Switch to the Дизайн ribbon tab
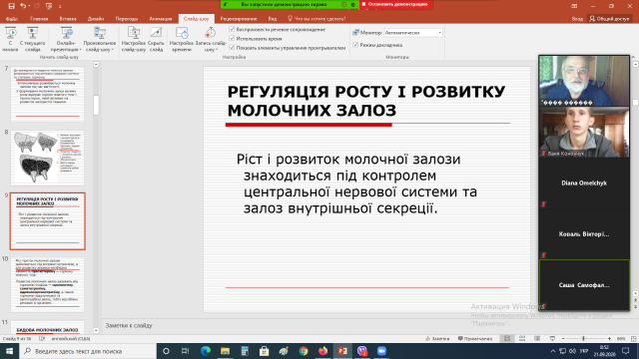Image resolution: width=639 pixels, height=359 pixels. coord(96,19)
